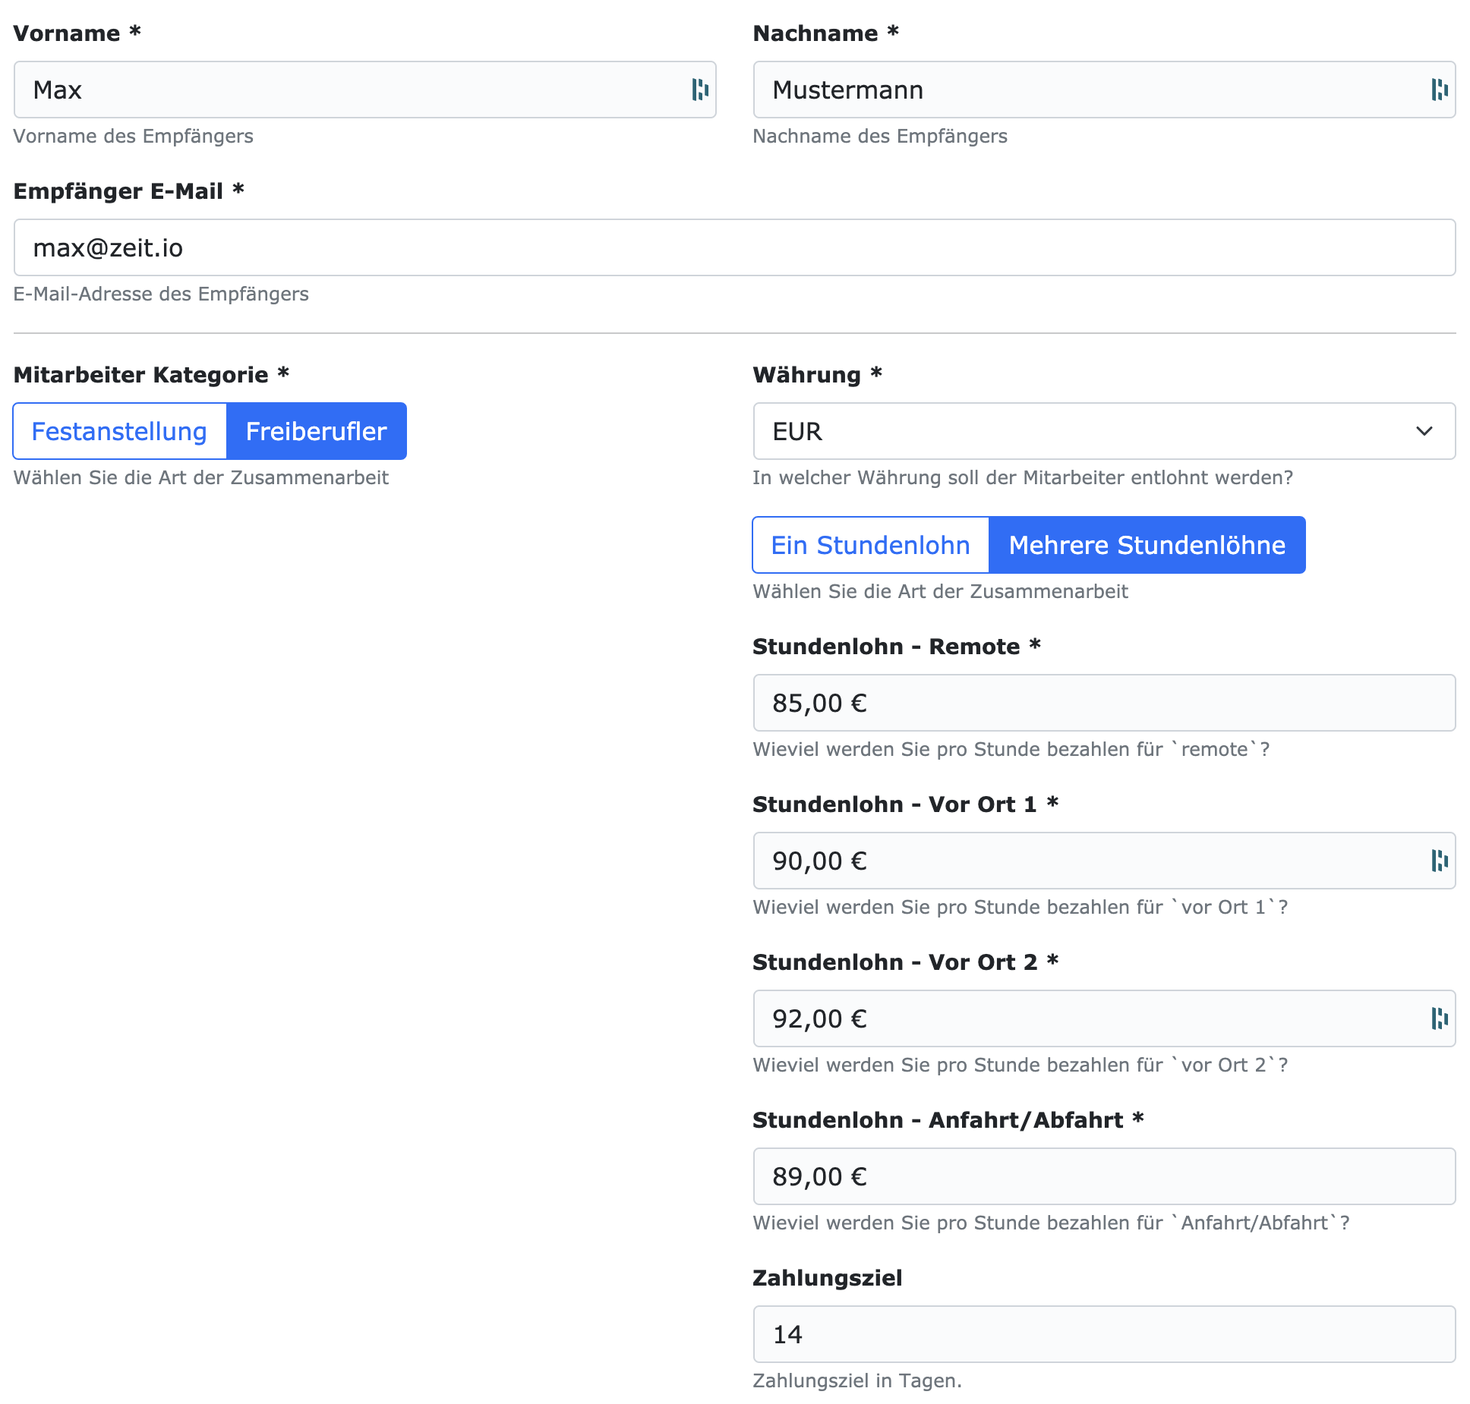Click autofill icon in Vor Ort 2 field
The image size is (1470, 1404).
[x=1439, y=1018]
